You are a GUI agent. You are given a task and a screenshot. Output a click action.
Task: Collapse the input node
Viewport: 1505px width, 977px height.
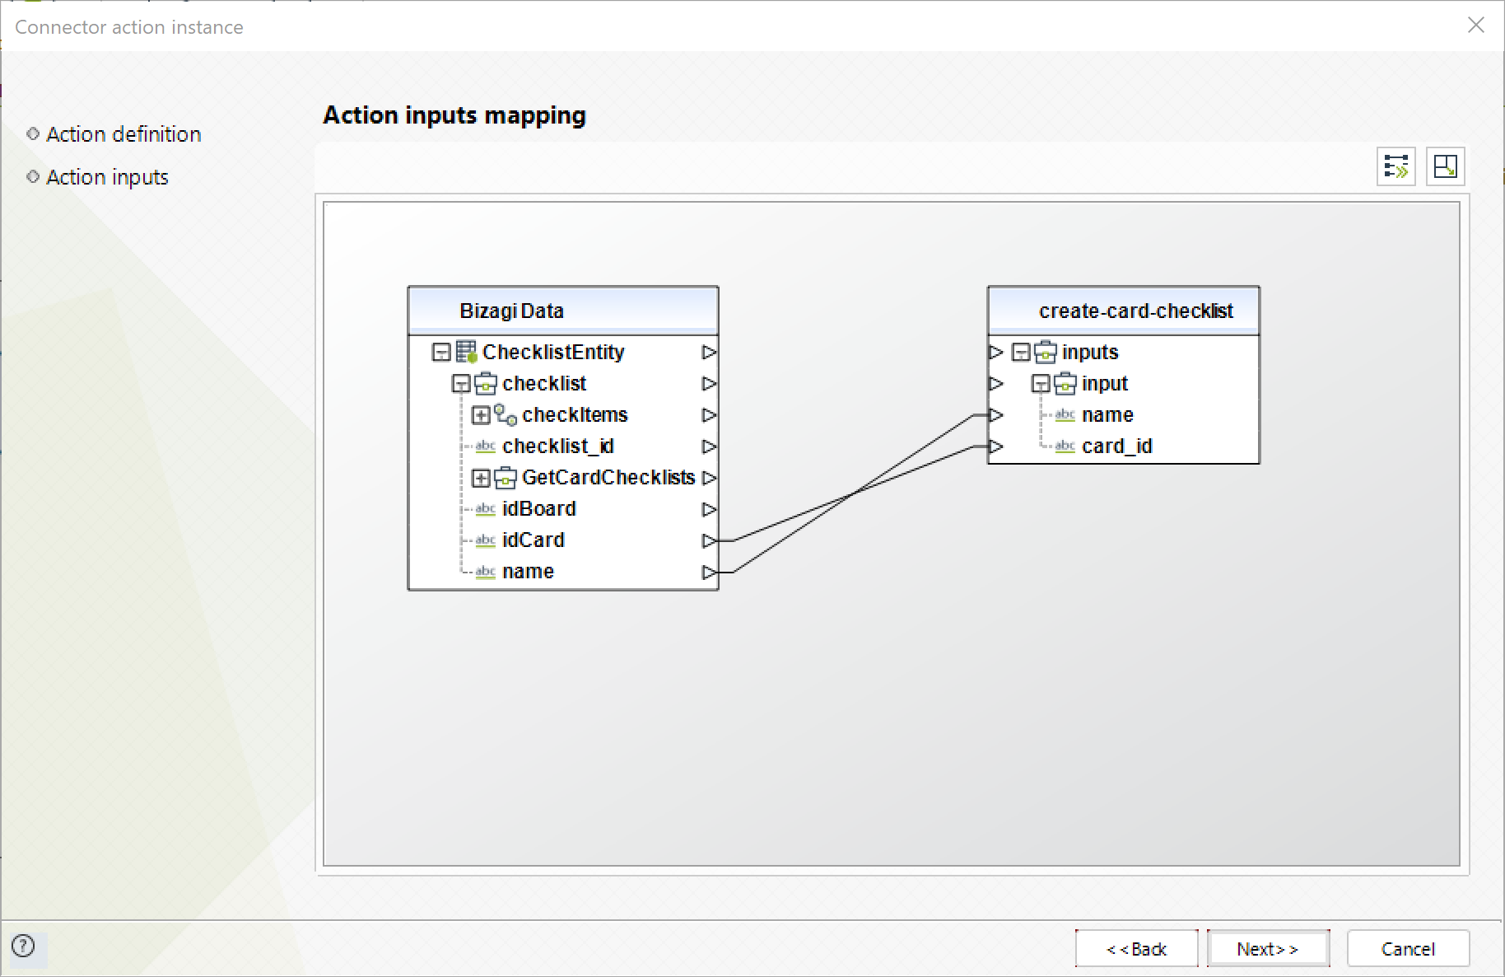coord(1041,384)
